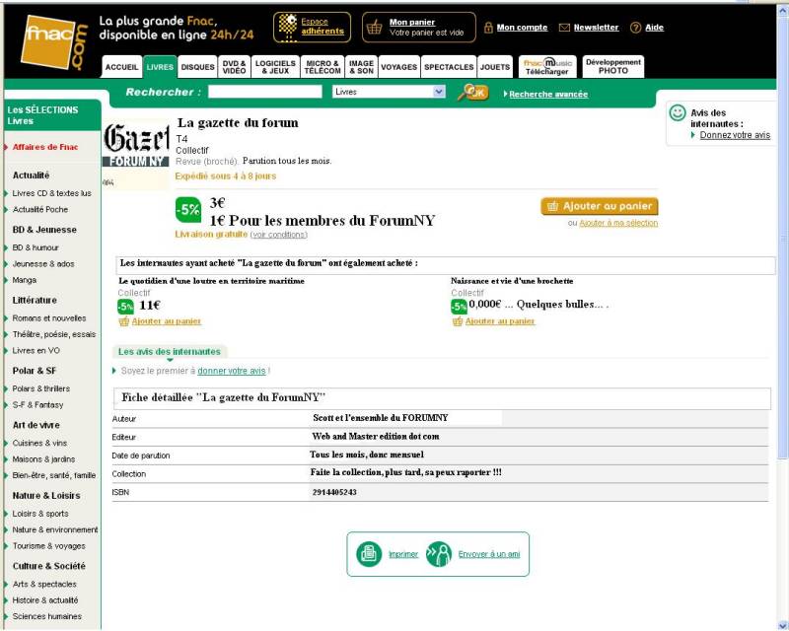Screen dimensions: 789x631
Task: Click the green printer Imprimer icon
Action: click(x=369, y=554)
